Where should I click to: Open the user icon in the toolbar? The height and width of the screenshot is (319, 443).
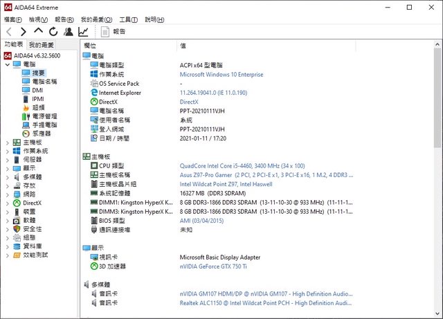coord(68,32)
